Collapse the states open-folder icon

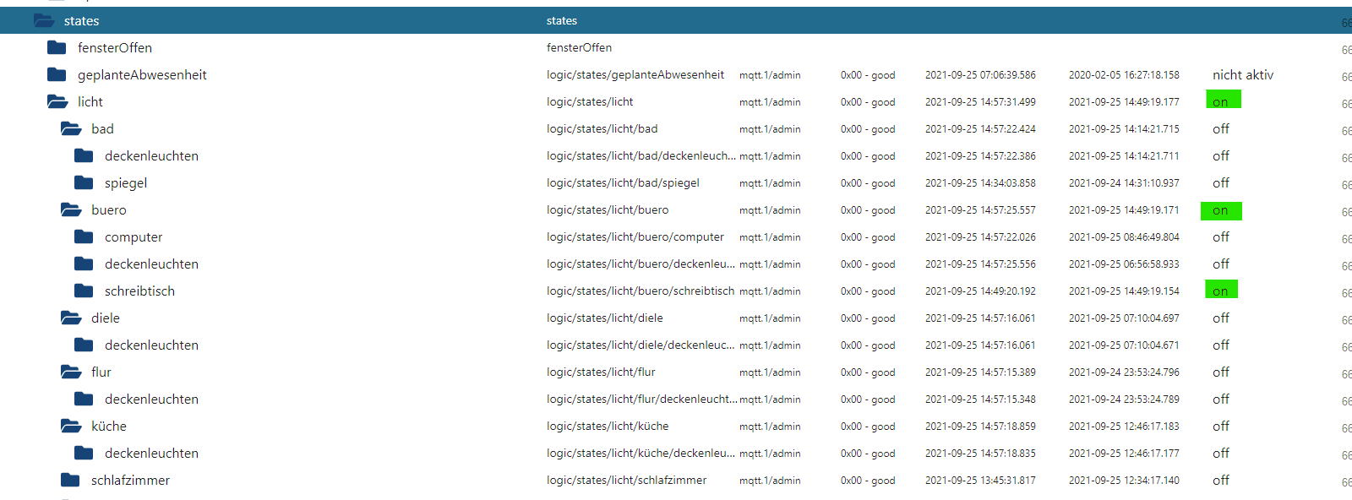click(44, 20)
